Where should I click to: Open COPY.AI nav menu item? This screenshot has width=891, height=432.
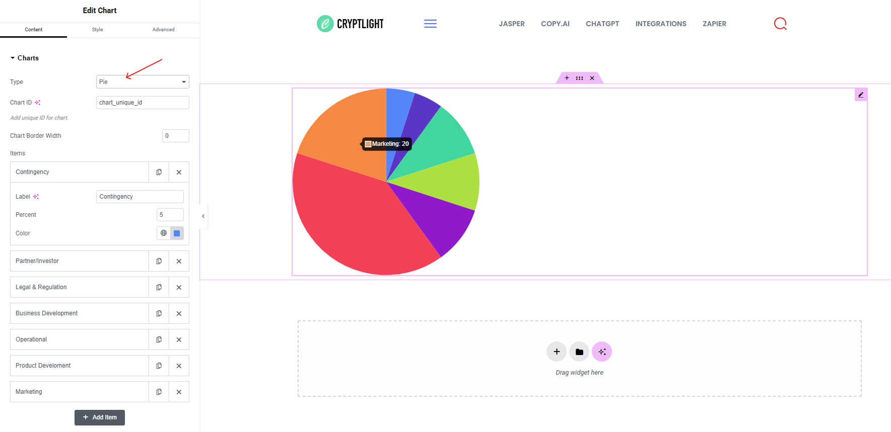point(555,24)
